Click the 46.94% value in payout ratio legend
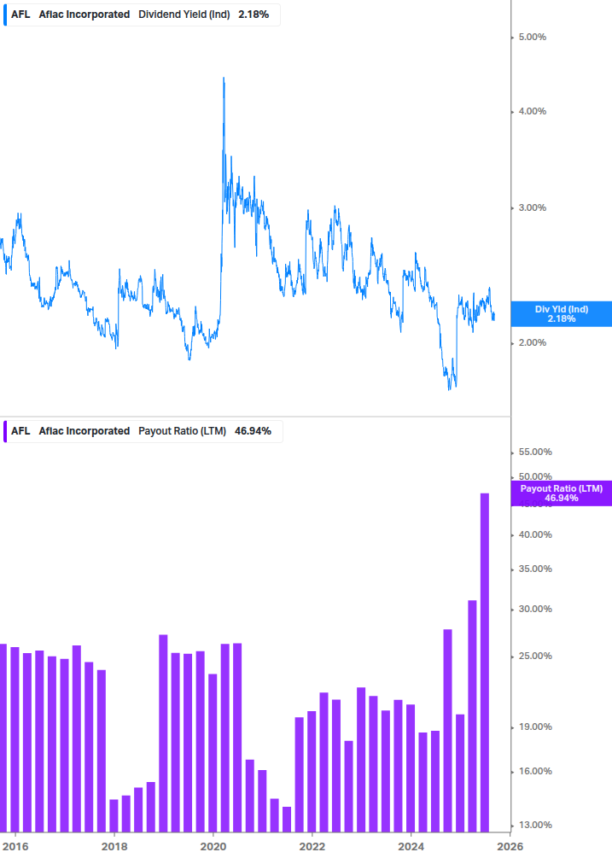 click(253, 431)
